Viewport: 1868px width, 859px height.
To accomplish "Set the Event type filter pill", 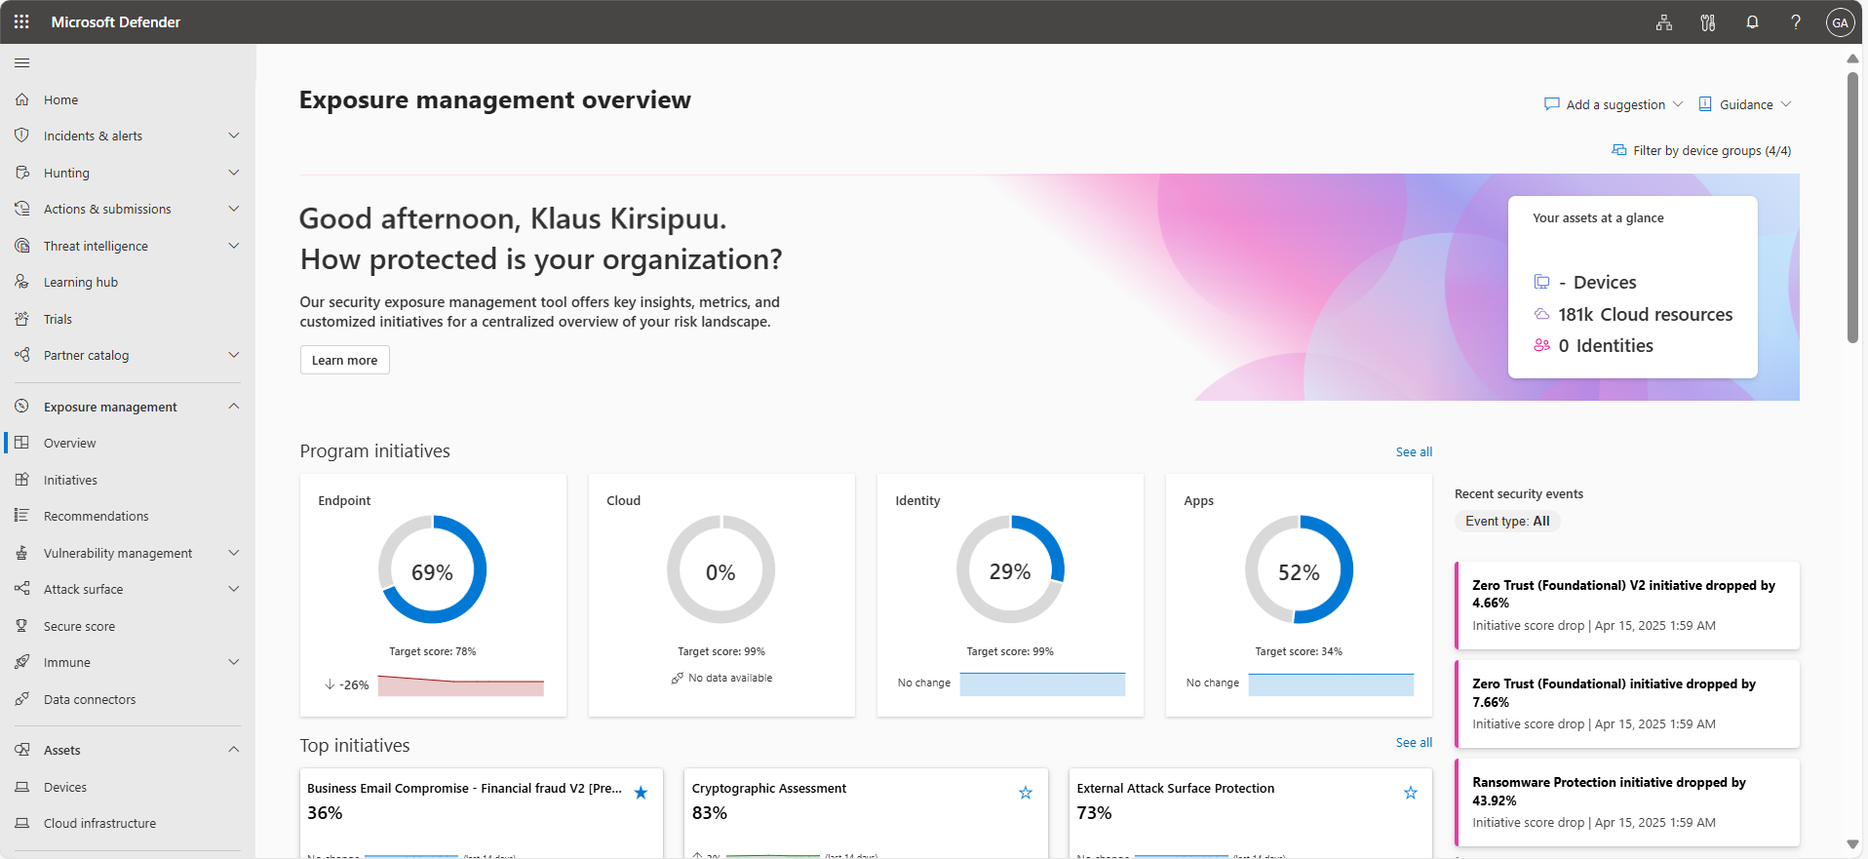I will click(x=1506, y=521).
